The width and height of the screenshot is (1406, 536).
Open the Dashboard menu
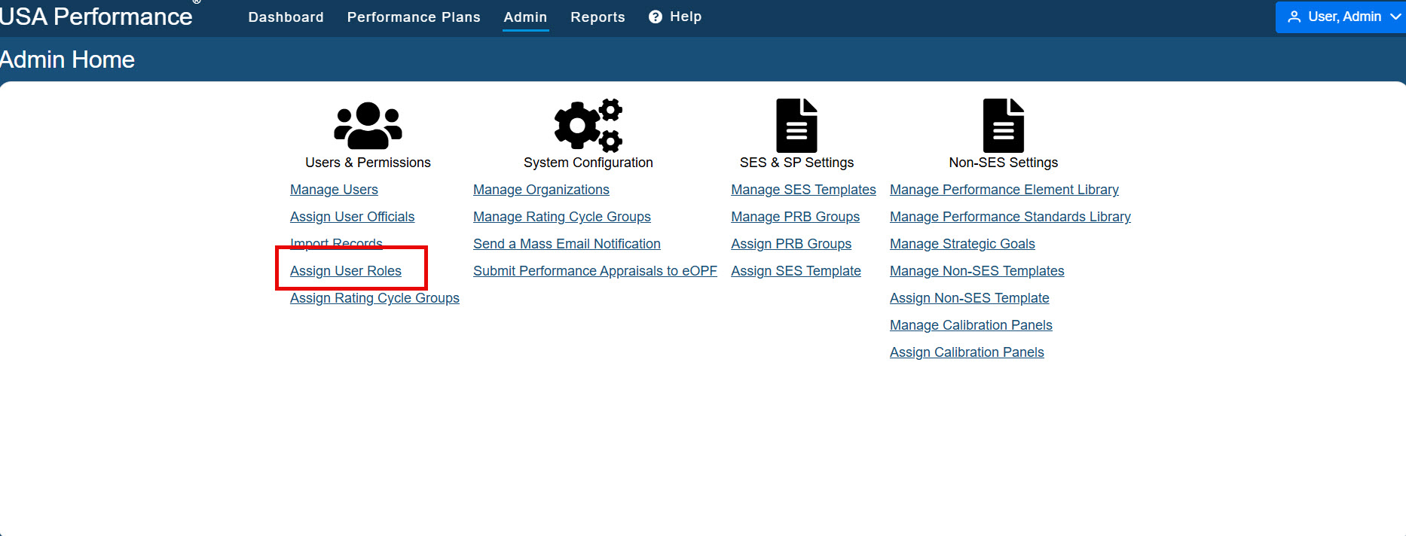pyautogui.click(x=286, y=17)
